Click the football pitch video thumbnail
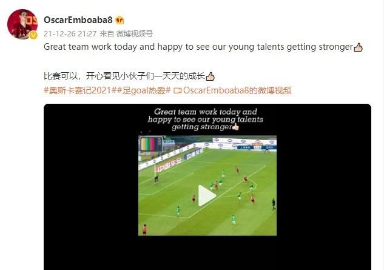This screenshot has height=270, width=384. pyautogui.click(x=207, y=186)
